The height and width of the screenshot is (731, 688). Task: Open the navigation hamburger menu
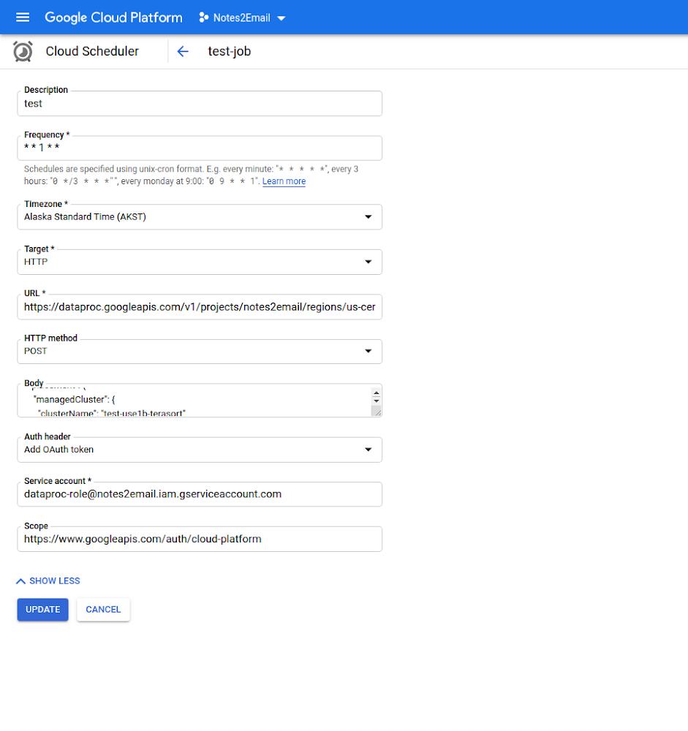point(22,18)
